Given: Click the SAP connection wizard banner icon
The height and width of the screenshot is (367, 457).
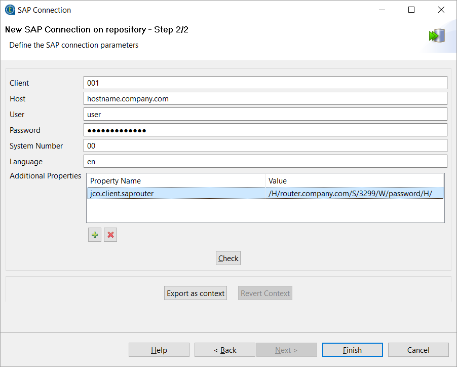Looking at the screenshot, I should (x=436, y=36).
